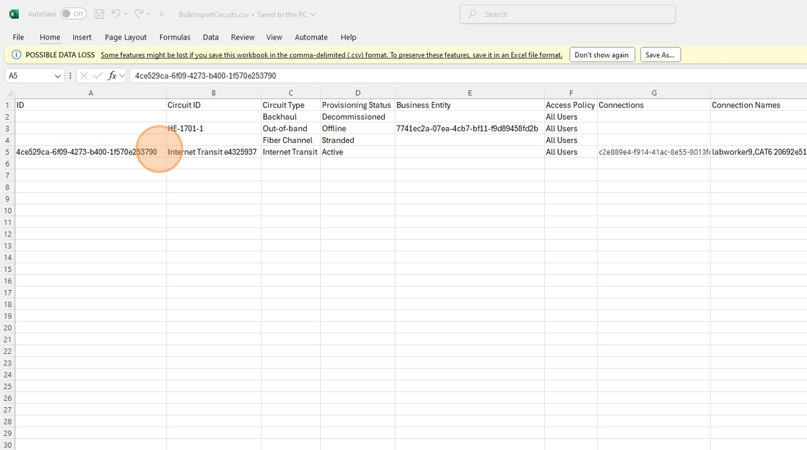
Task: Open Customize Quick Access Toolbar dropdown
Action: click(161, 14)
